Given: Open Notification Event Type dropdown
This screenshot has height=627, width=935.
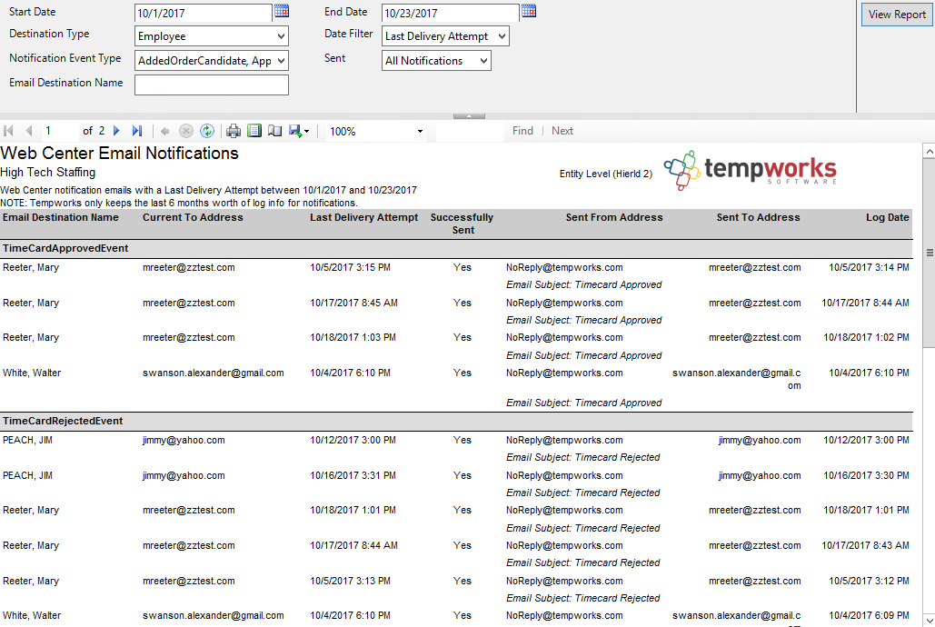Looking at the screenshot, I should (212, 60).
